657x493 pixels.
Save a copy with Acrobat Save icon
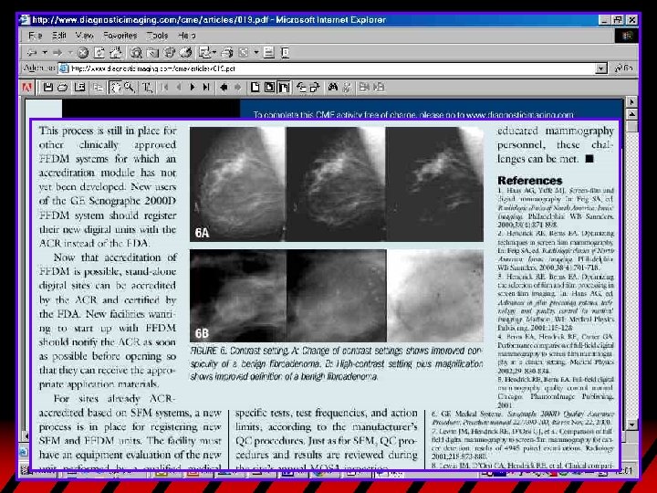pos(48,88)
